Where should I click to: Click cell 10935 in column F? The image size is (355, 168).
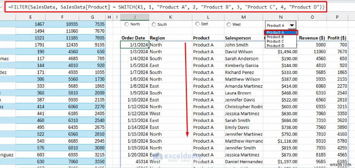point(62,24)
